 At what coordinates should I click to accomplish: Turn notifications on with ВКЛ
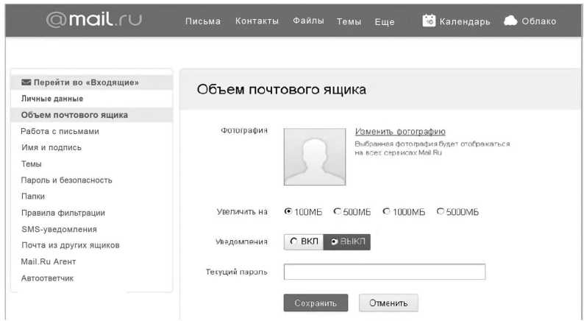(x=304, y=242)
